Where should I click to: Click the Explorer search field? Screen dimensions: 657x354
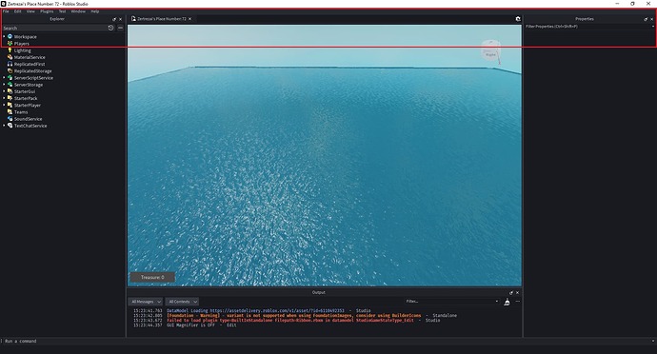click(53, 28)
